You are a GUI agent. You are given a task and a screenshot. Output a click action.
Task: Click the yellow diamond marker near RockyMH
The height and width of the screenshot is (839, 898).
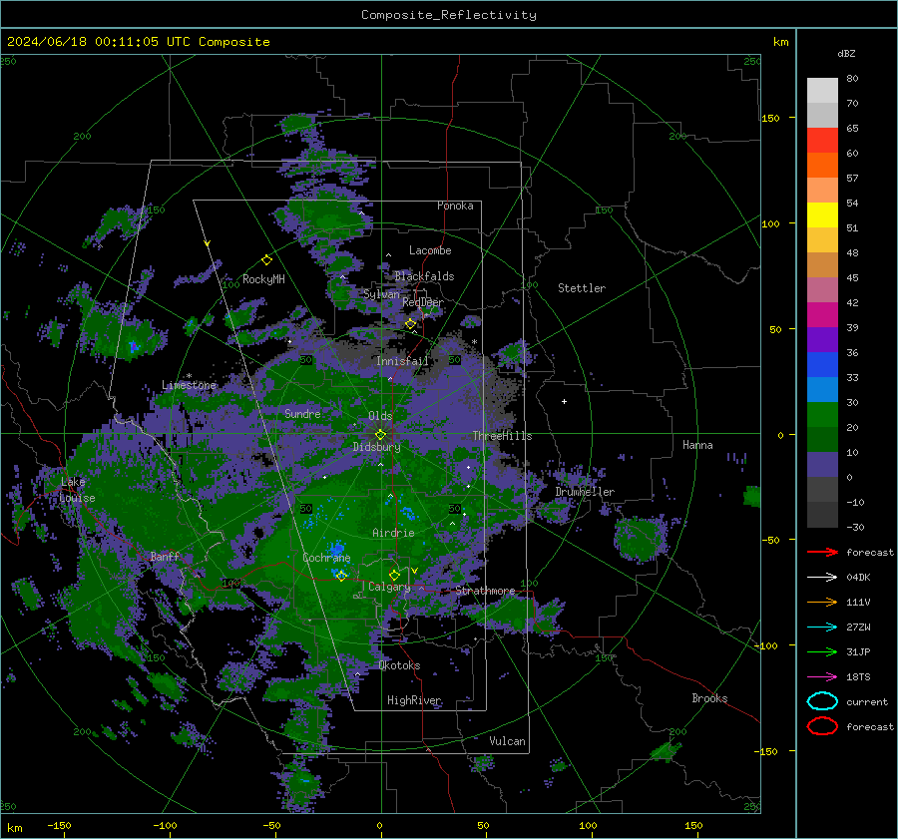pyautogui.click(x=266, y=260)
